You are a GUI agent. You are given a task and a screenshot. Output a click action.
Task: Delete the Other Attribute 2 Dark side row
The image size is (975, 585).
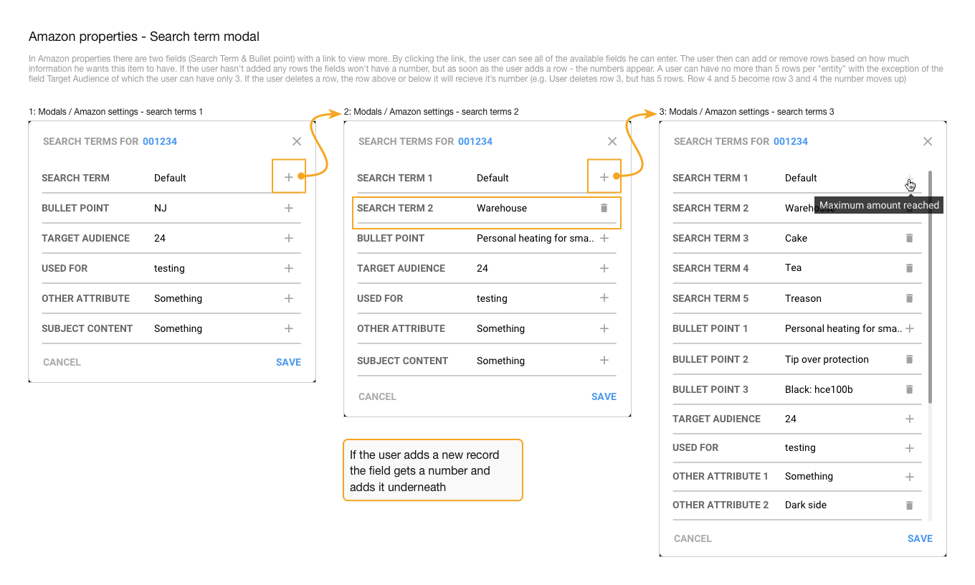[910, 505]
